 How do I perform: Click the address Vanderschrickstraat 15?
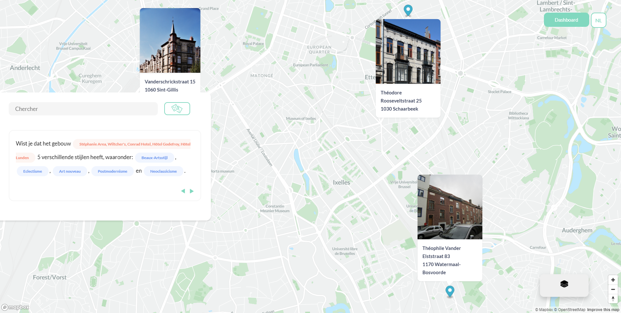tap(170, 82)
